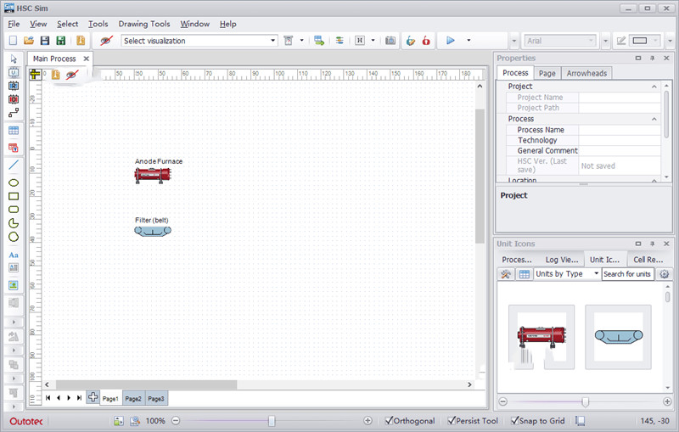Select the blue table tool in sidebar

[14, 131]
